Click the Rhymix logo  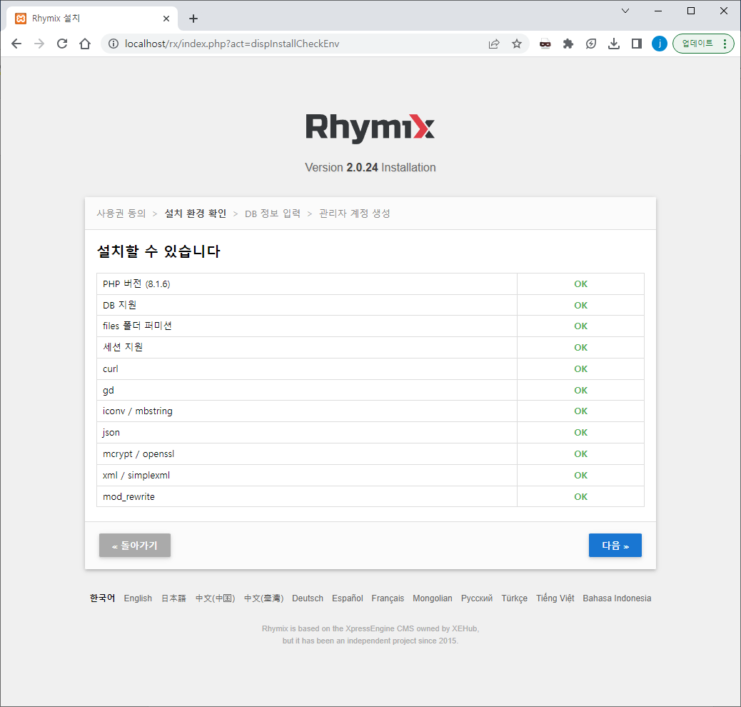coord(370,128)
